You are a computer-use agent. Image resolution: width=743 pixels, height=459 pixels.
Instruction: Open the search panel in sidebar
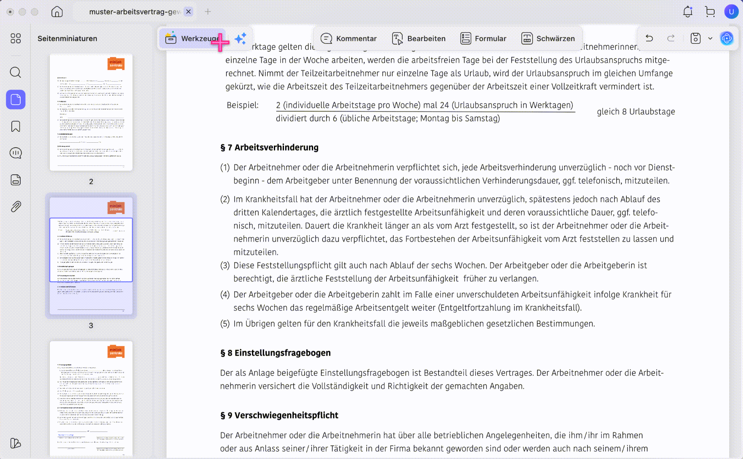pyautogui.click(x=16, y=73)
